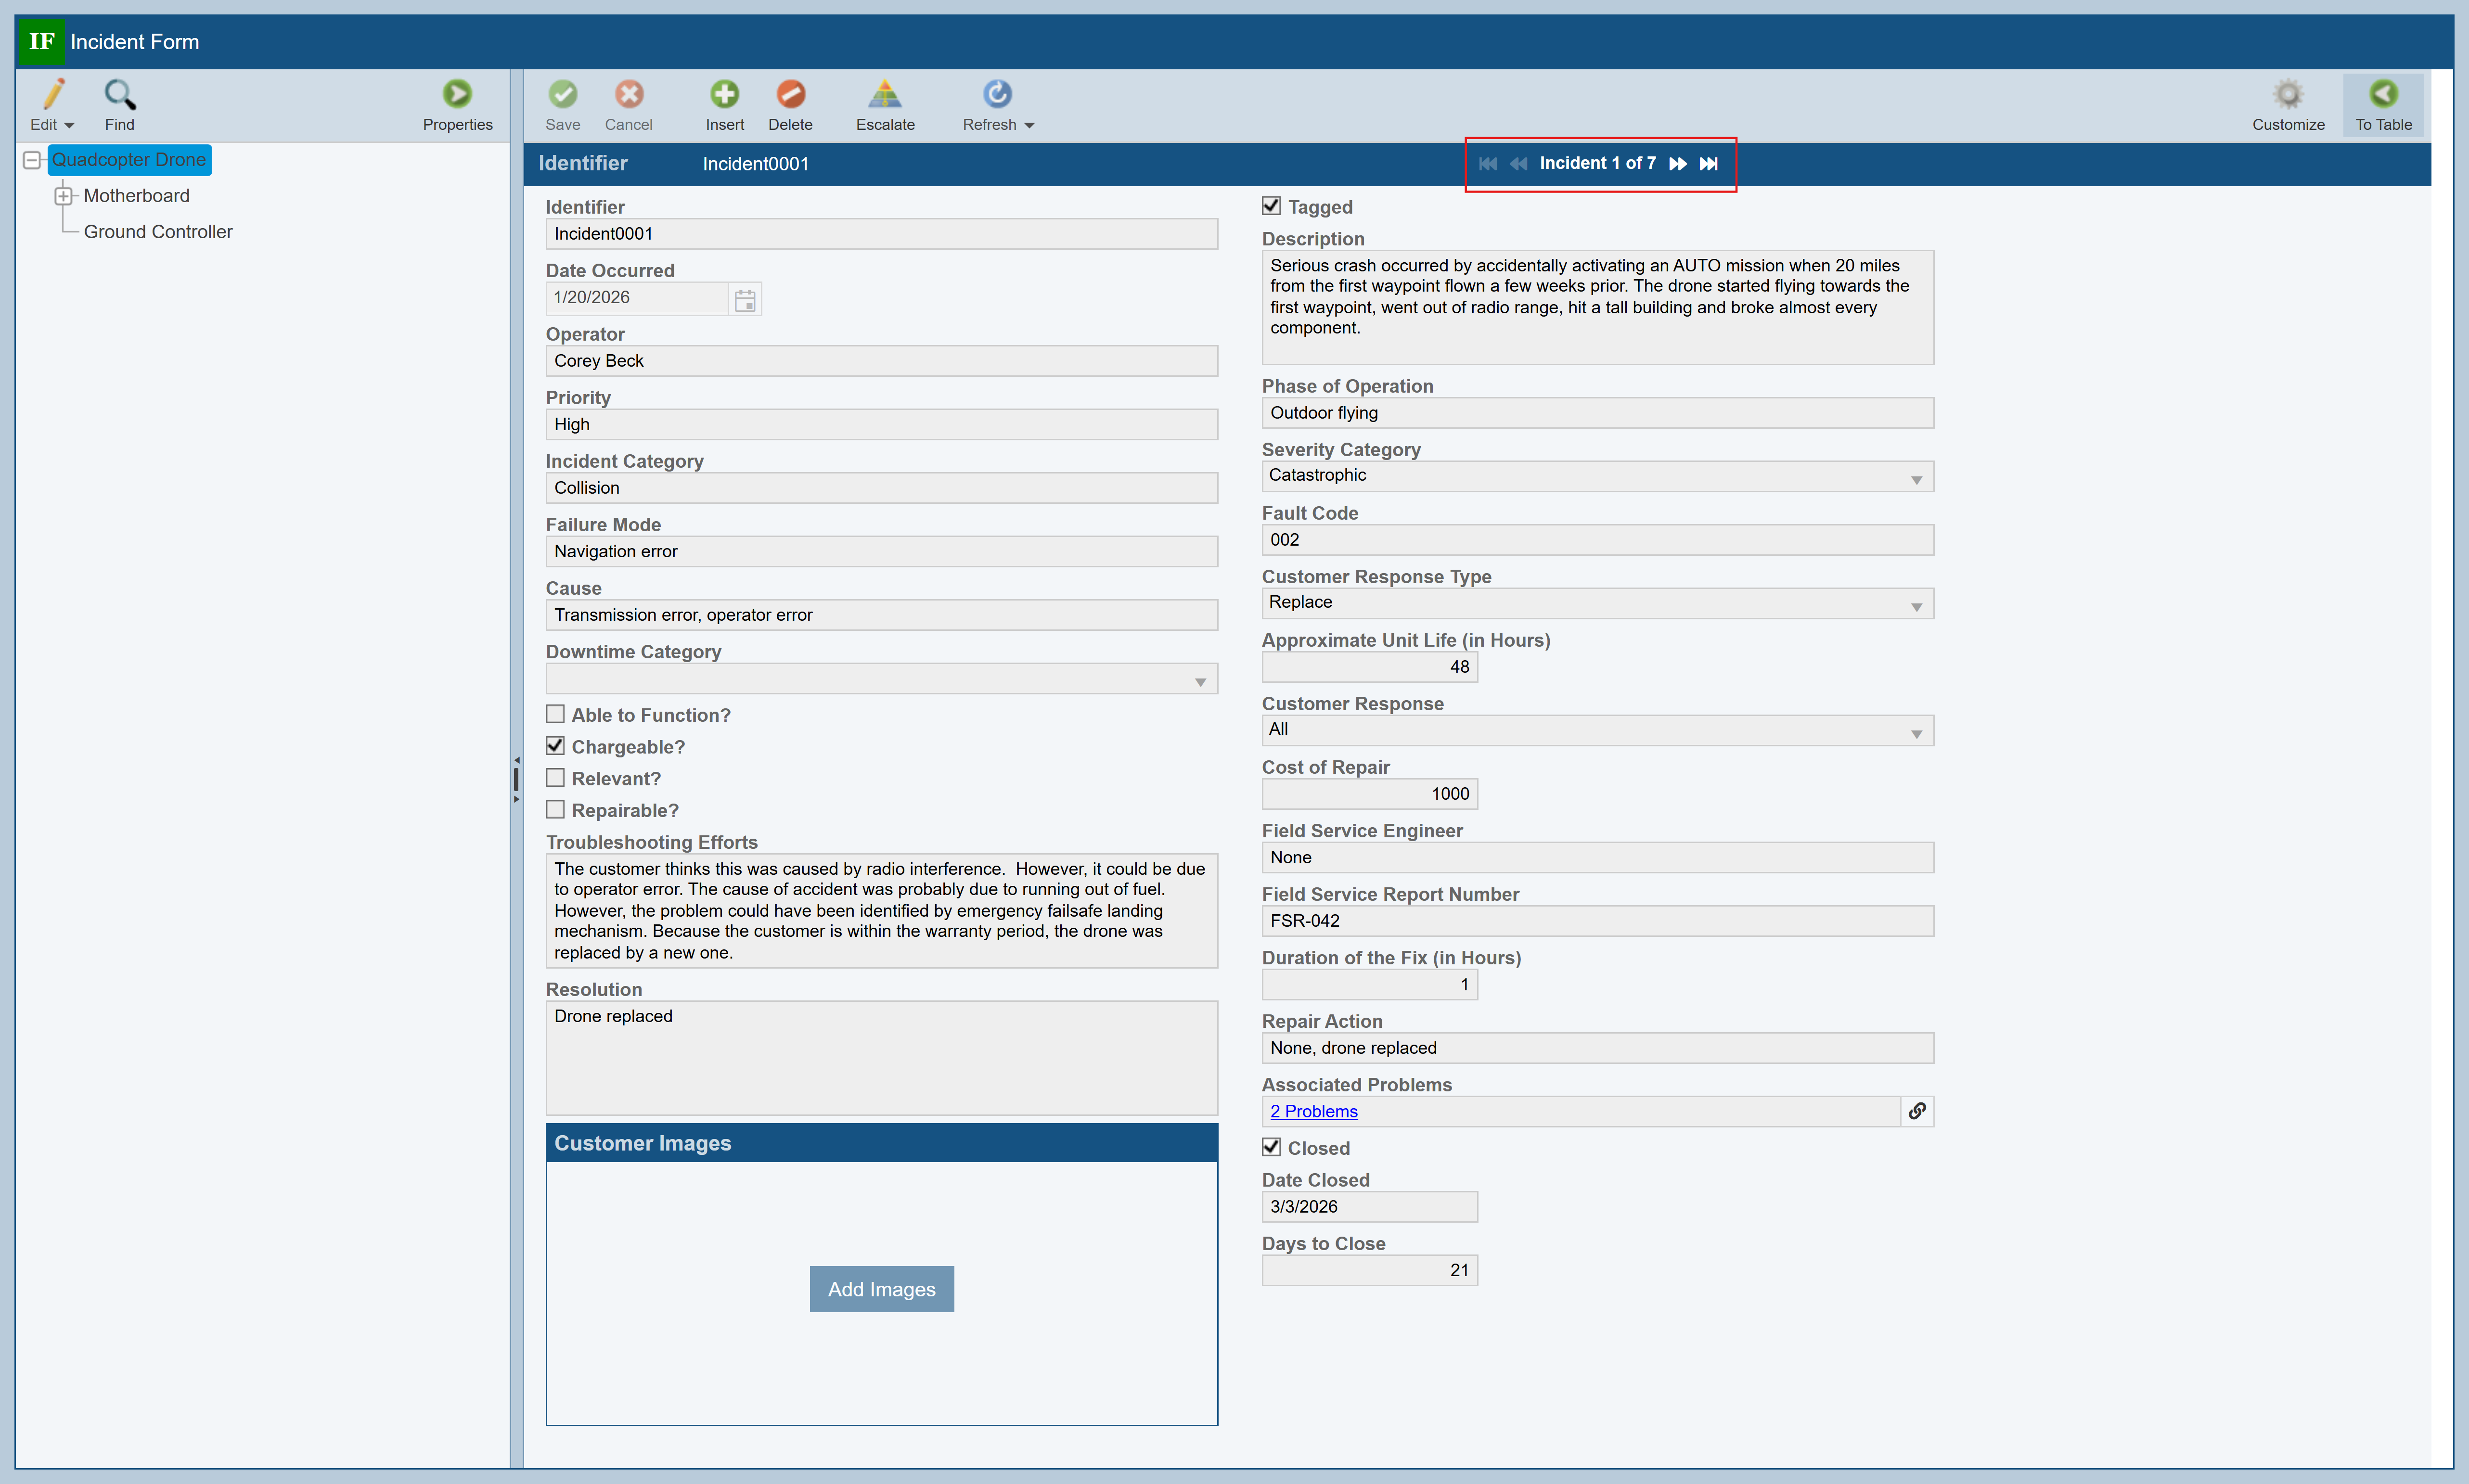2469x1484 pixels.
Task: Uncheck the Chargeable checkbox
Action: (556, 746)
